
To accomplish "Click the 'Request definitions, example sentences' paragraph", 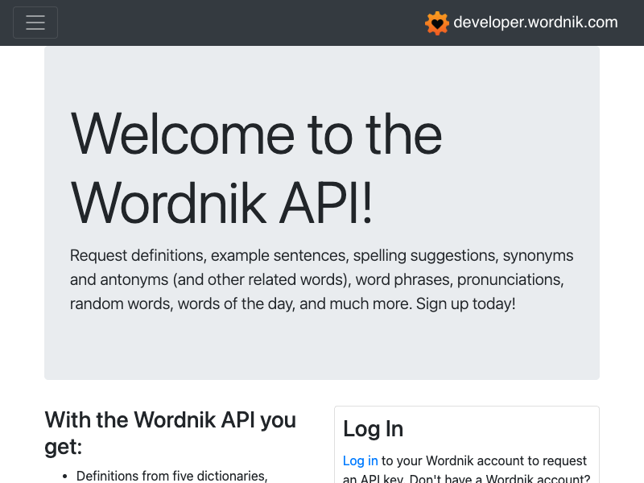I will (321, 279).
